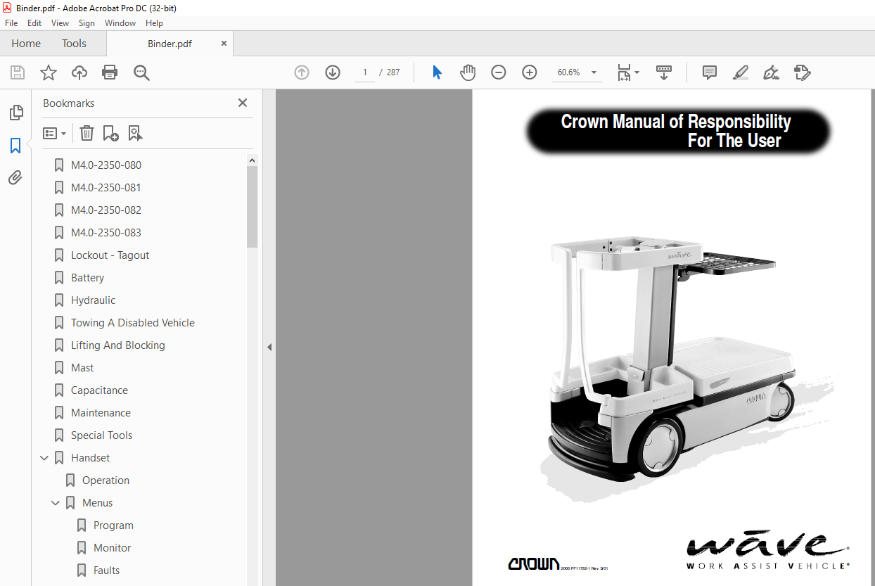Open the M4.0-2350-080 bookmark
The height and width of the screenshot is (586, 875).
click(106, 165)
